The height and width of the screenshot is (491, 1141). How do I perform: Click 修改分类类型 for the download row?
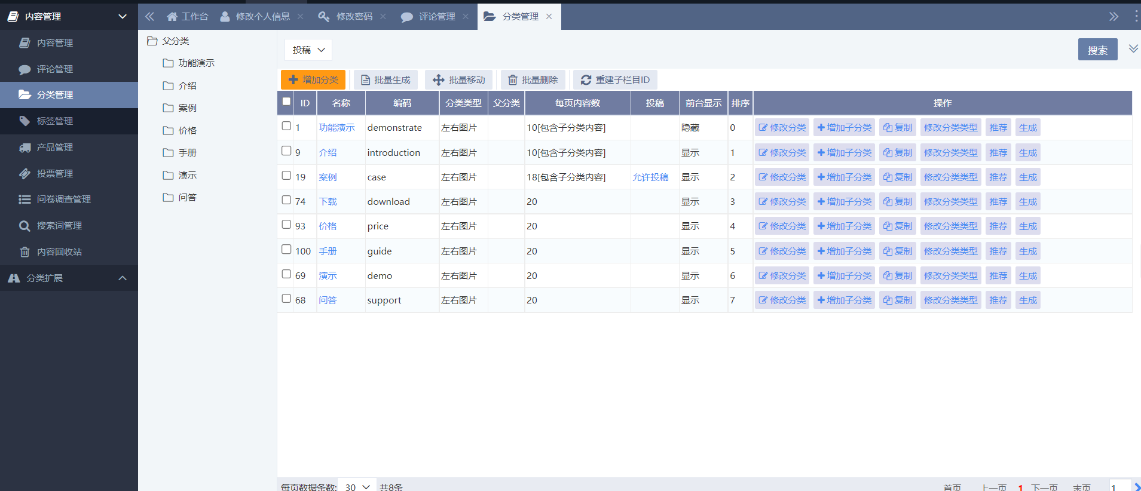click(951, 202)
